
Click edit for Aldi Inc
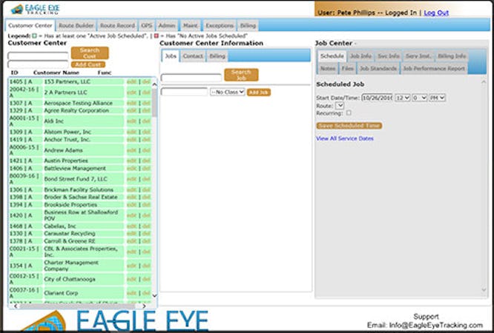pos(131,121)
